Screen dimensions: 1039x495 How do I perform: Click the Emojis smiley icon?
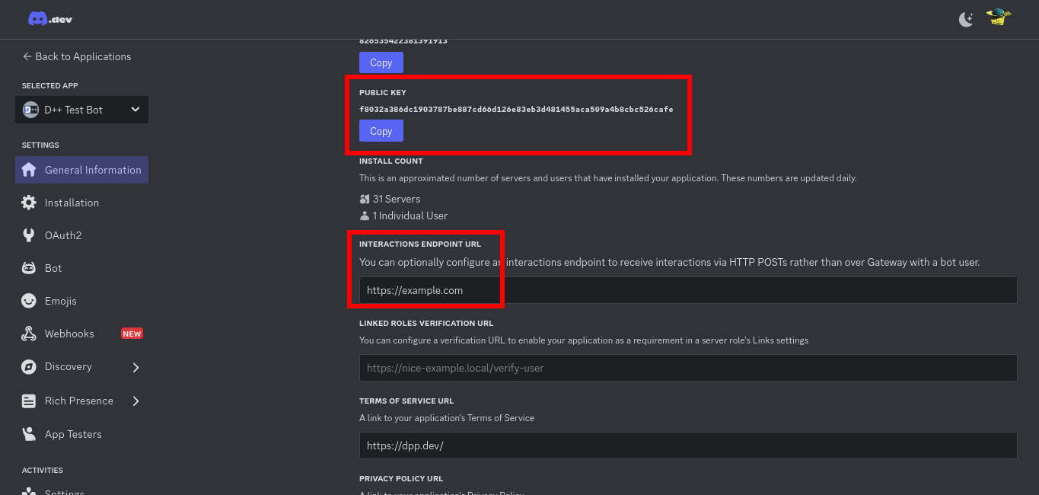pos(29,301)
